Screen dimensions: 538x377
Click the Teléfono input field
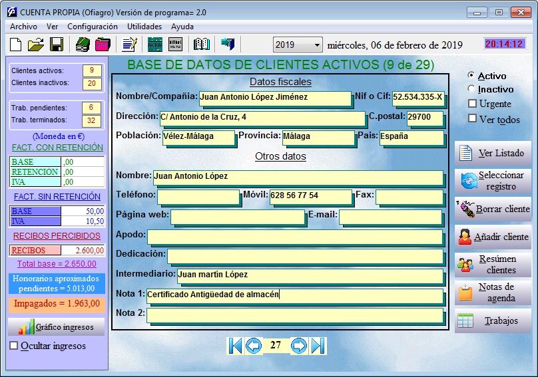click(x=198, y=197)
